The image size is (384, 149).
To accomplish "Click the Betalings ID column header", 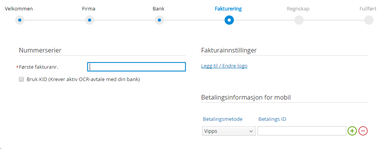I will [272, 119].
